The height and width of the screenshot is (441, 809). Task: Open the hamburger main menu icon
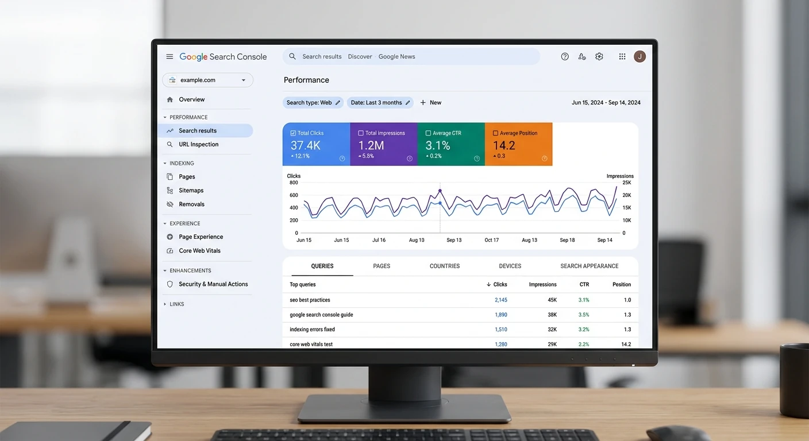coord(169,56)
